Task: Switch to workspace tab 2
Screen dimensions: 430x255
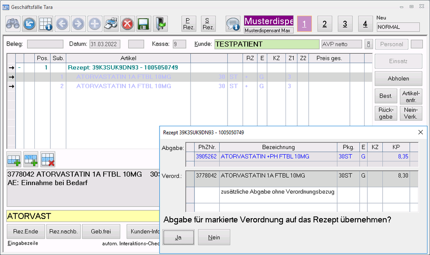Action: coord(324,24)
